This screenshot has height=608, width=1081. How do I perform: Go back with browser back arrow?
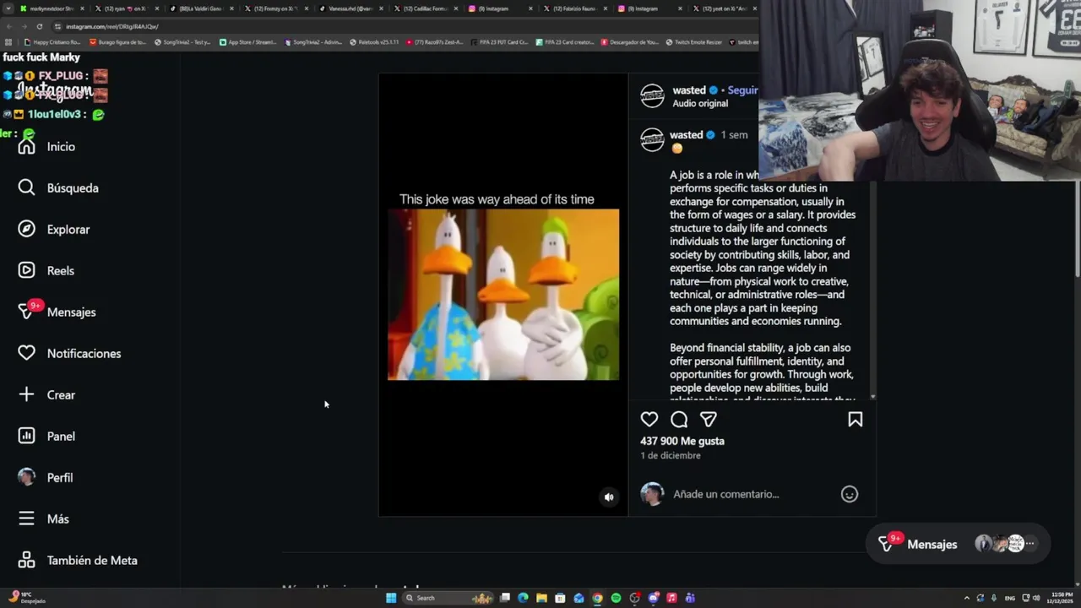(8, 26)
